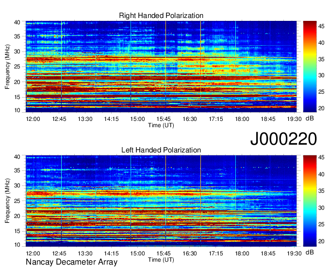Click 12:45 time tick of Left Handed plot

[x=59, y=253]
